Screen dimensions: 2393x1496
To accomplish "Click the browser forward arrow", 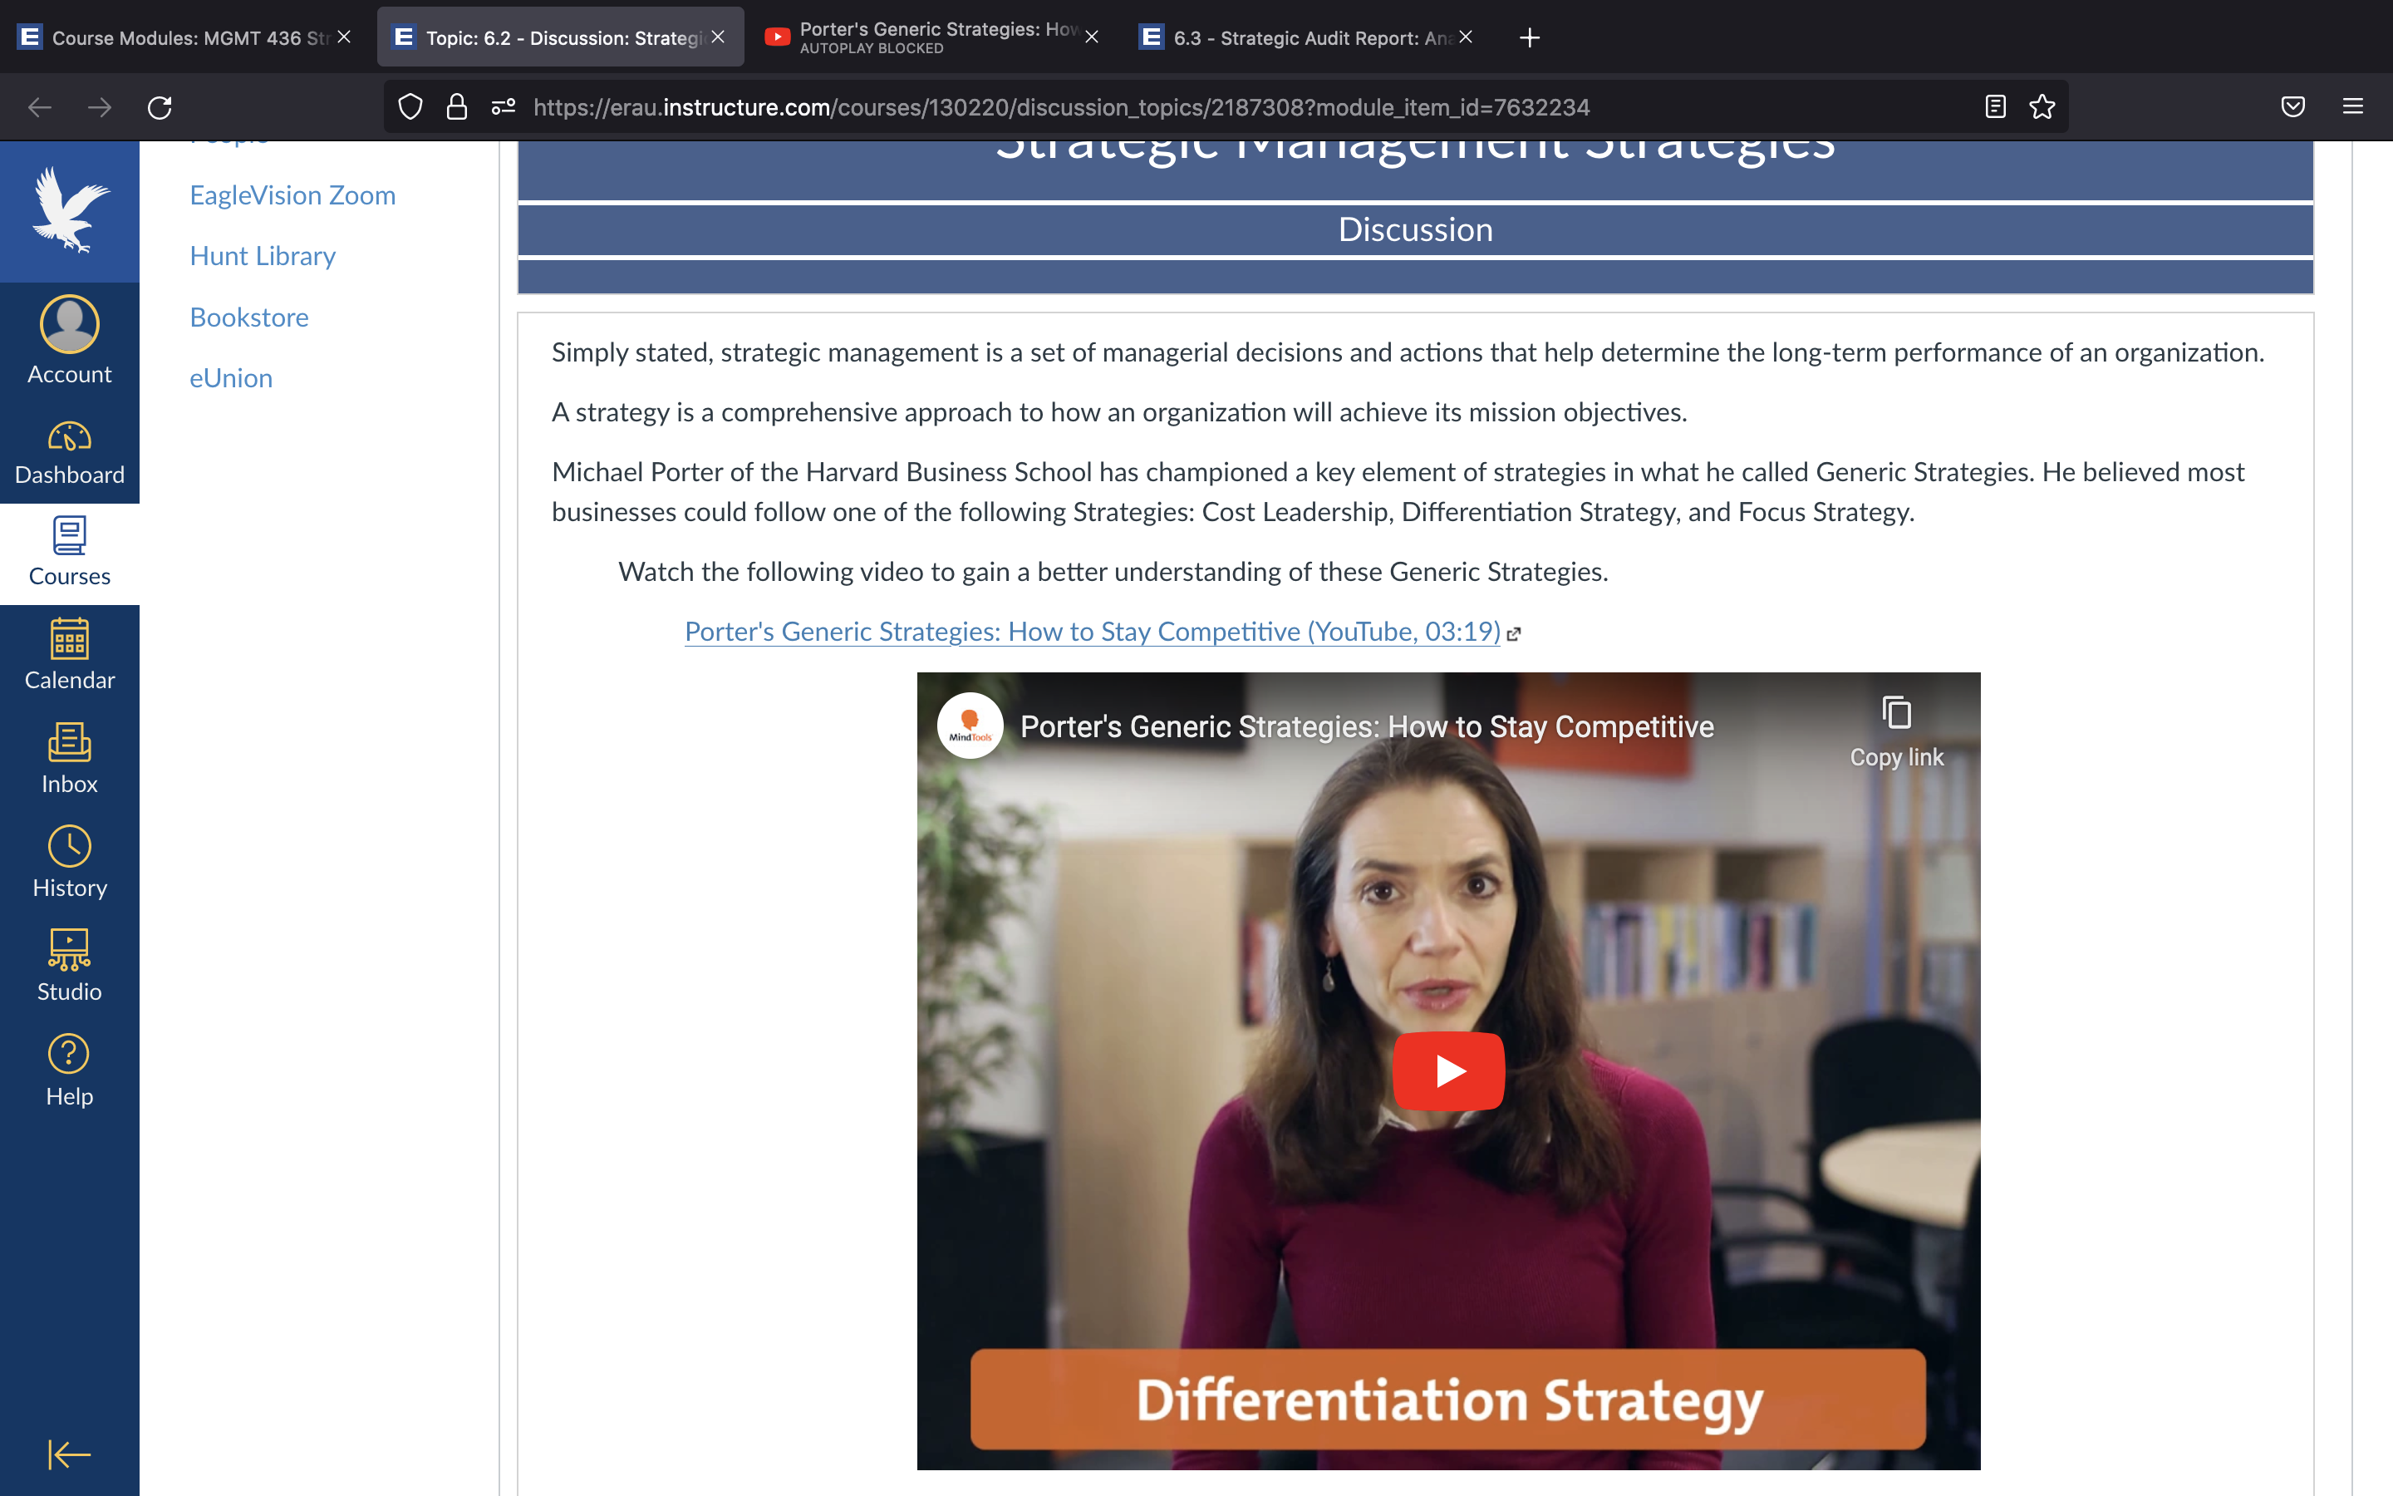I will coord(100,107).
